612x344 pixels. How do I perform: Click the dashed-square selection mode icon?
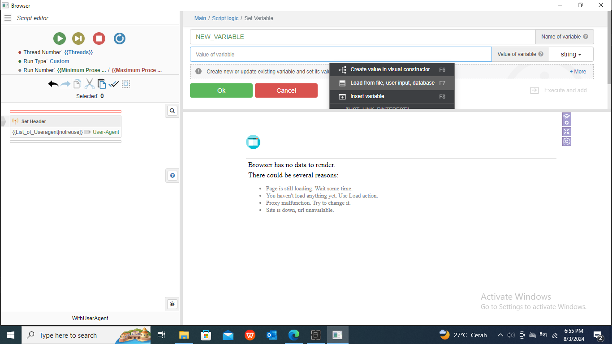coord(126,84)
